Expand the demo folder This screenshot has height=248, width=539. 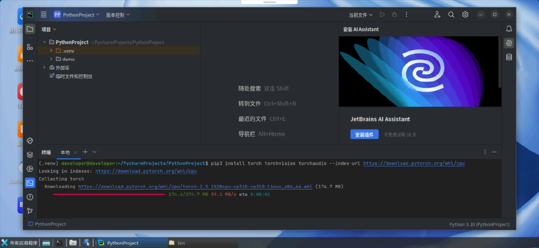[x=51, y=59]
